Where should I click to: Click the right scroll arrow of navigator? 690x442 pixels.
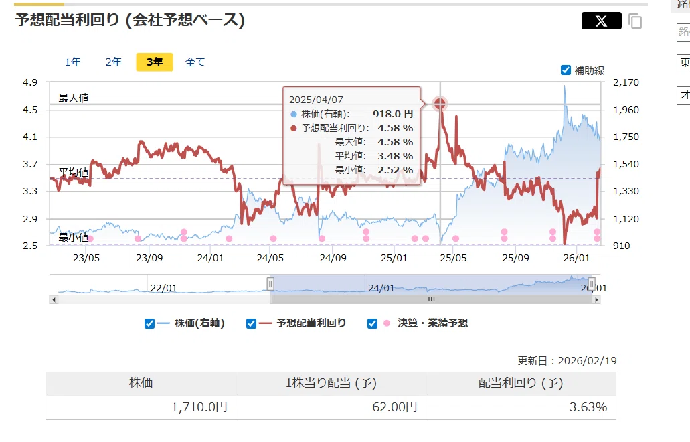click(596, 300)
